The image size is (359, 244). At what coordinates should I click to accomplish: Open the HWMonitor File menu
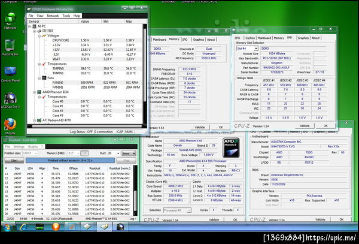(31, 16)
